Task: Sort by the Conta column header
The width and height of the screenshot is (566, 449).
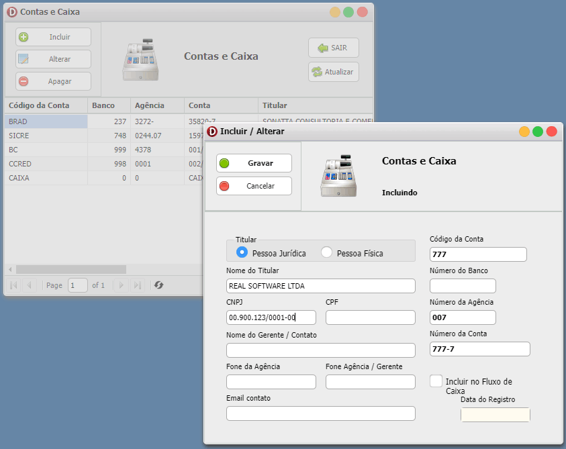Action: [222, 105]
